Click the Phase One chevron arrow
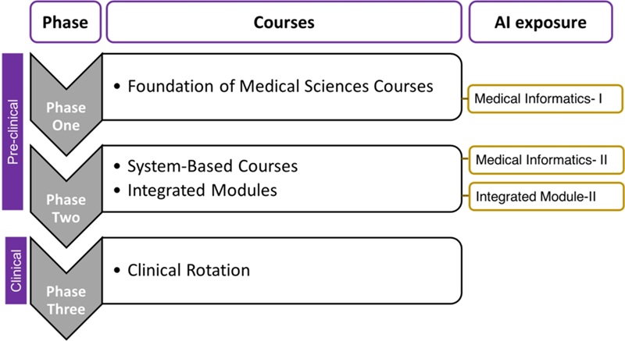 (66, 105)
